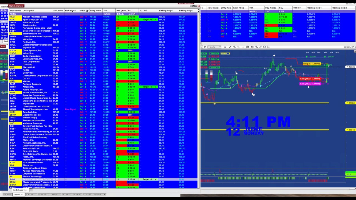This screenshot has width=356, height=200.
Task: Click the indicators icon in chart toolbar
Action: 256,47
